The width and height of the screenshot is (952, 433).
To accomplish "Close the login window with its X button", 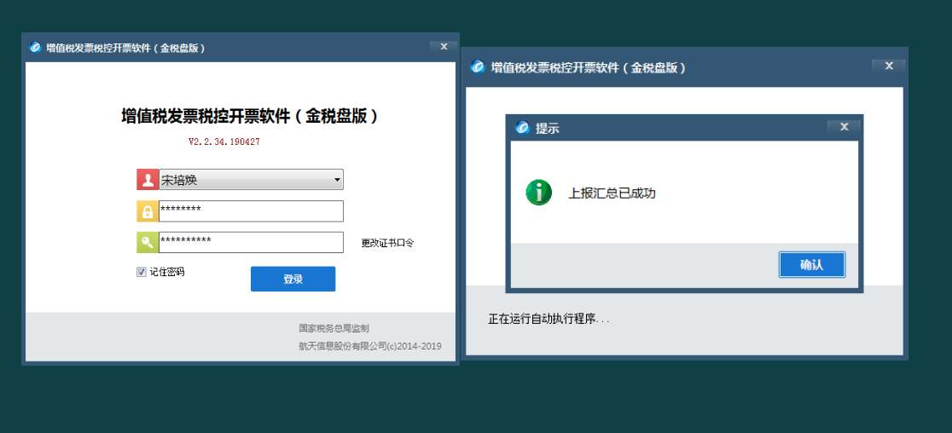I will tap(444, 46).
